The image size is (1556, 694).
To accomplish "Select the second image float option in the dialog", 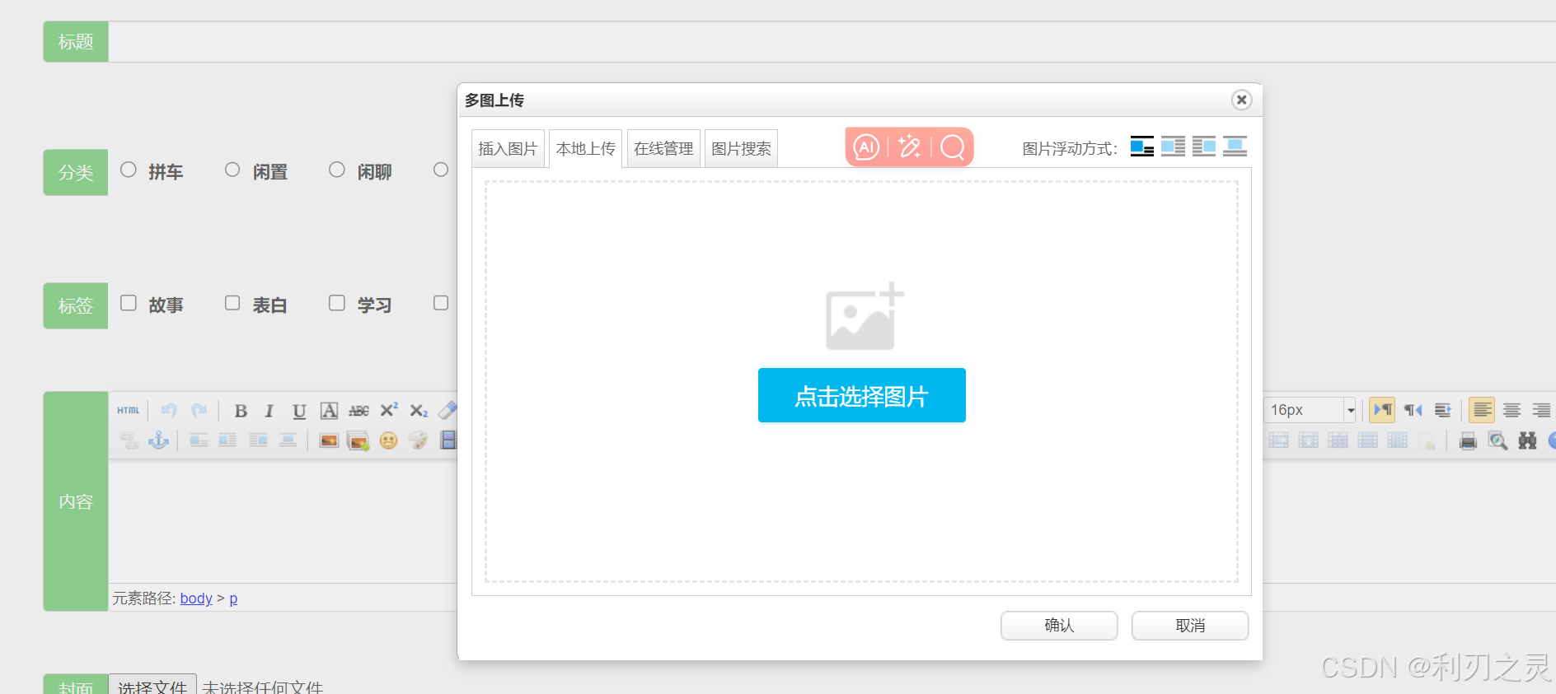I will pos(1173,147).
